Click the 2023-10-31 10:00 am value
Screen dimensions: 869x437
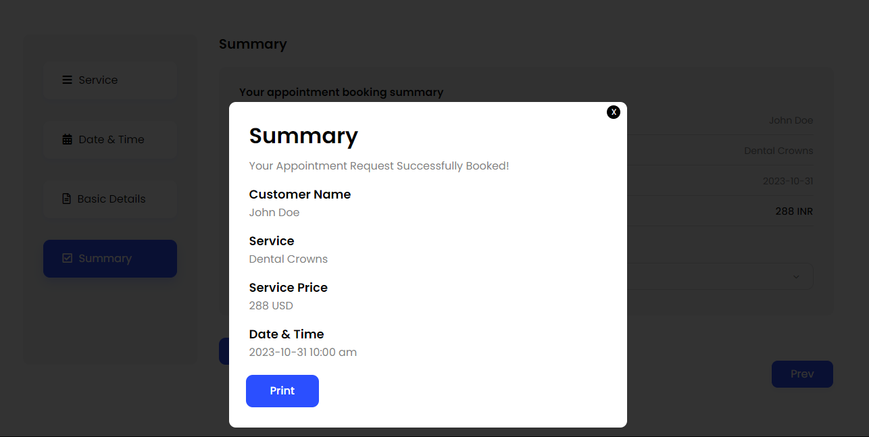(303, 352)
